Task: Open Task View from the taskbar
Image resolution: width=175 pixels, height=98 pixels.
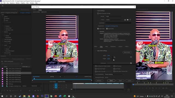Action: [15, 96]
